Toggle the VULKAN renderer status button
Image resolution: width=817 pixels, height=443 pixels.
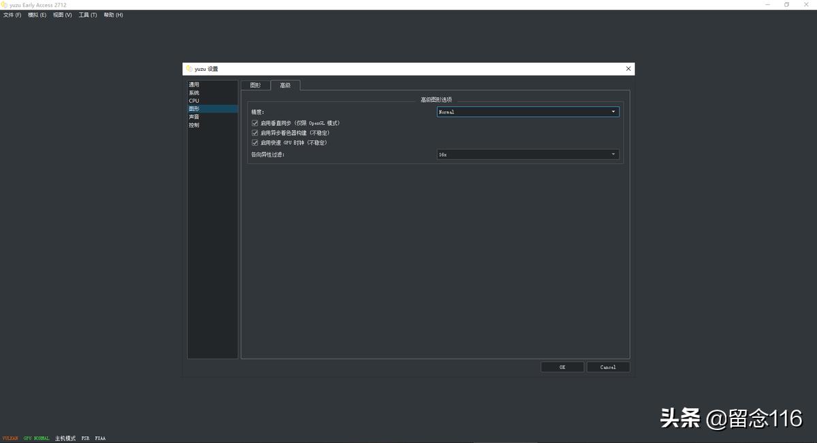(x=10, y=438)
